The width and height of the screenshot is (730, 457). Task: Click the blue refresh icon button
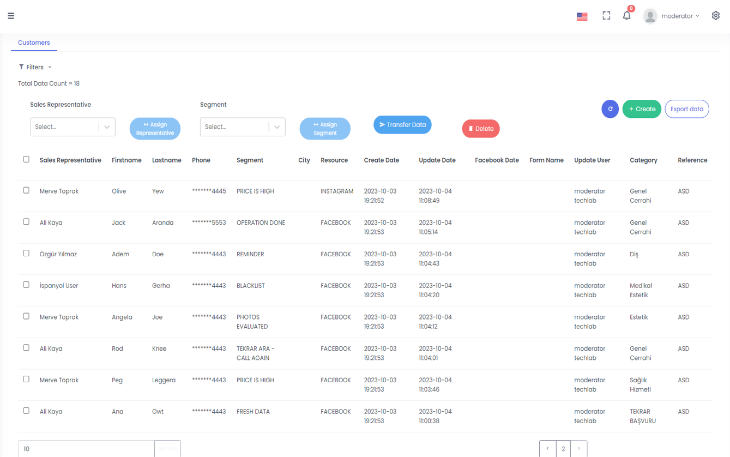[x=610, y=109]
